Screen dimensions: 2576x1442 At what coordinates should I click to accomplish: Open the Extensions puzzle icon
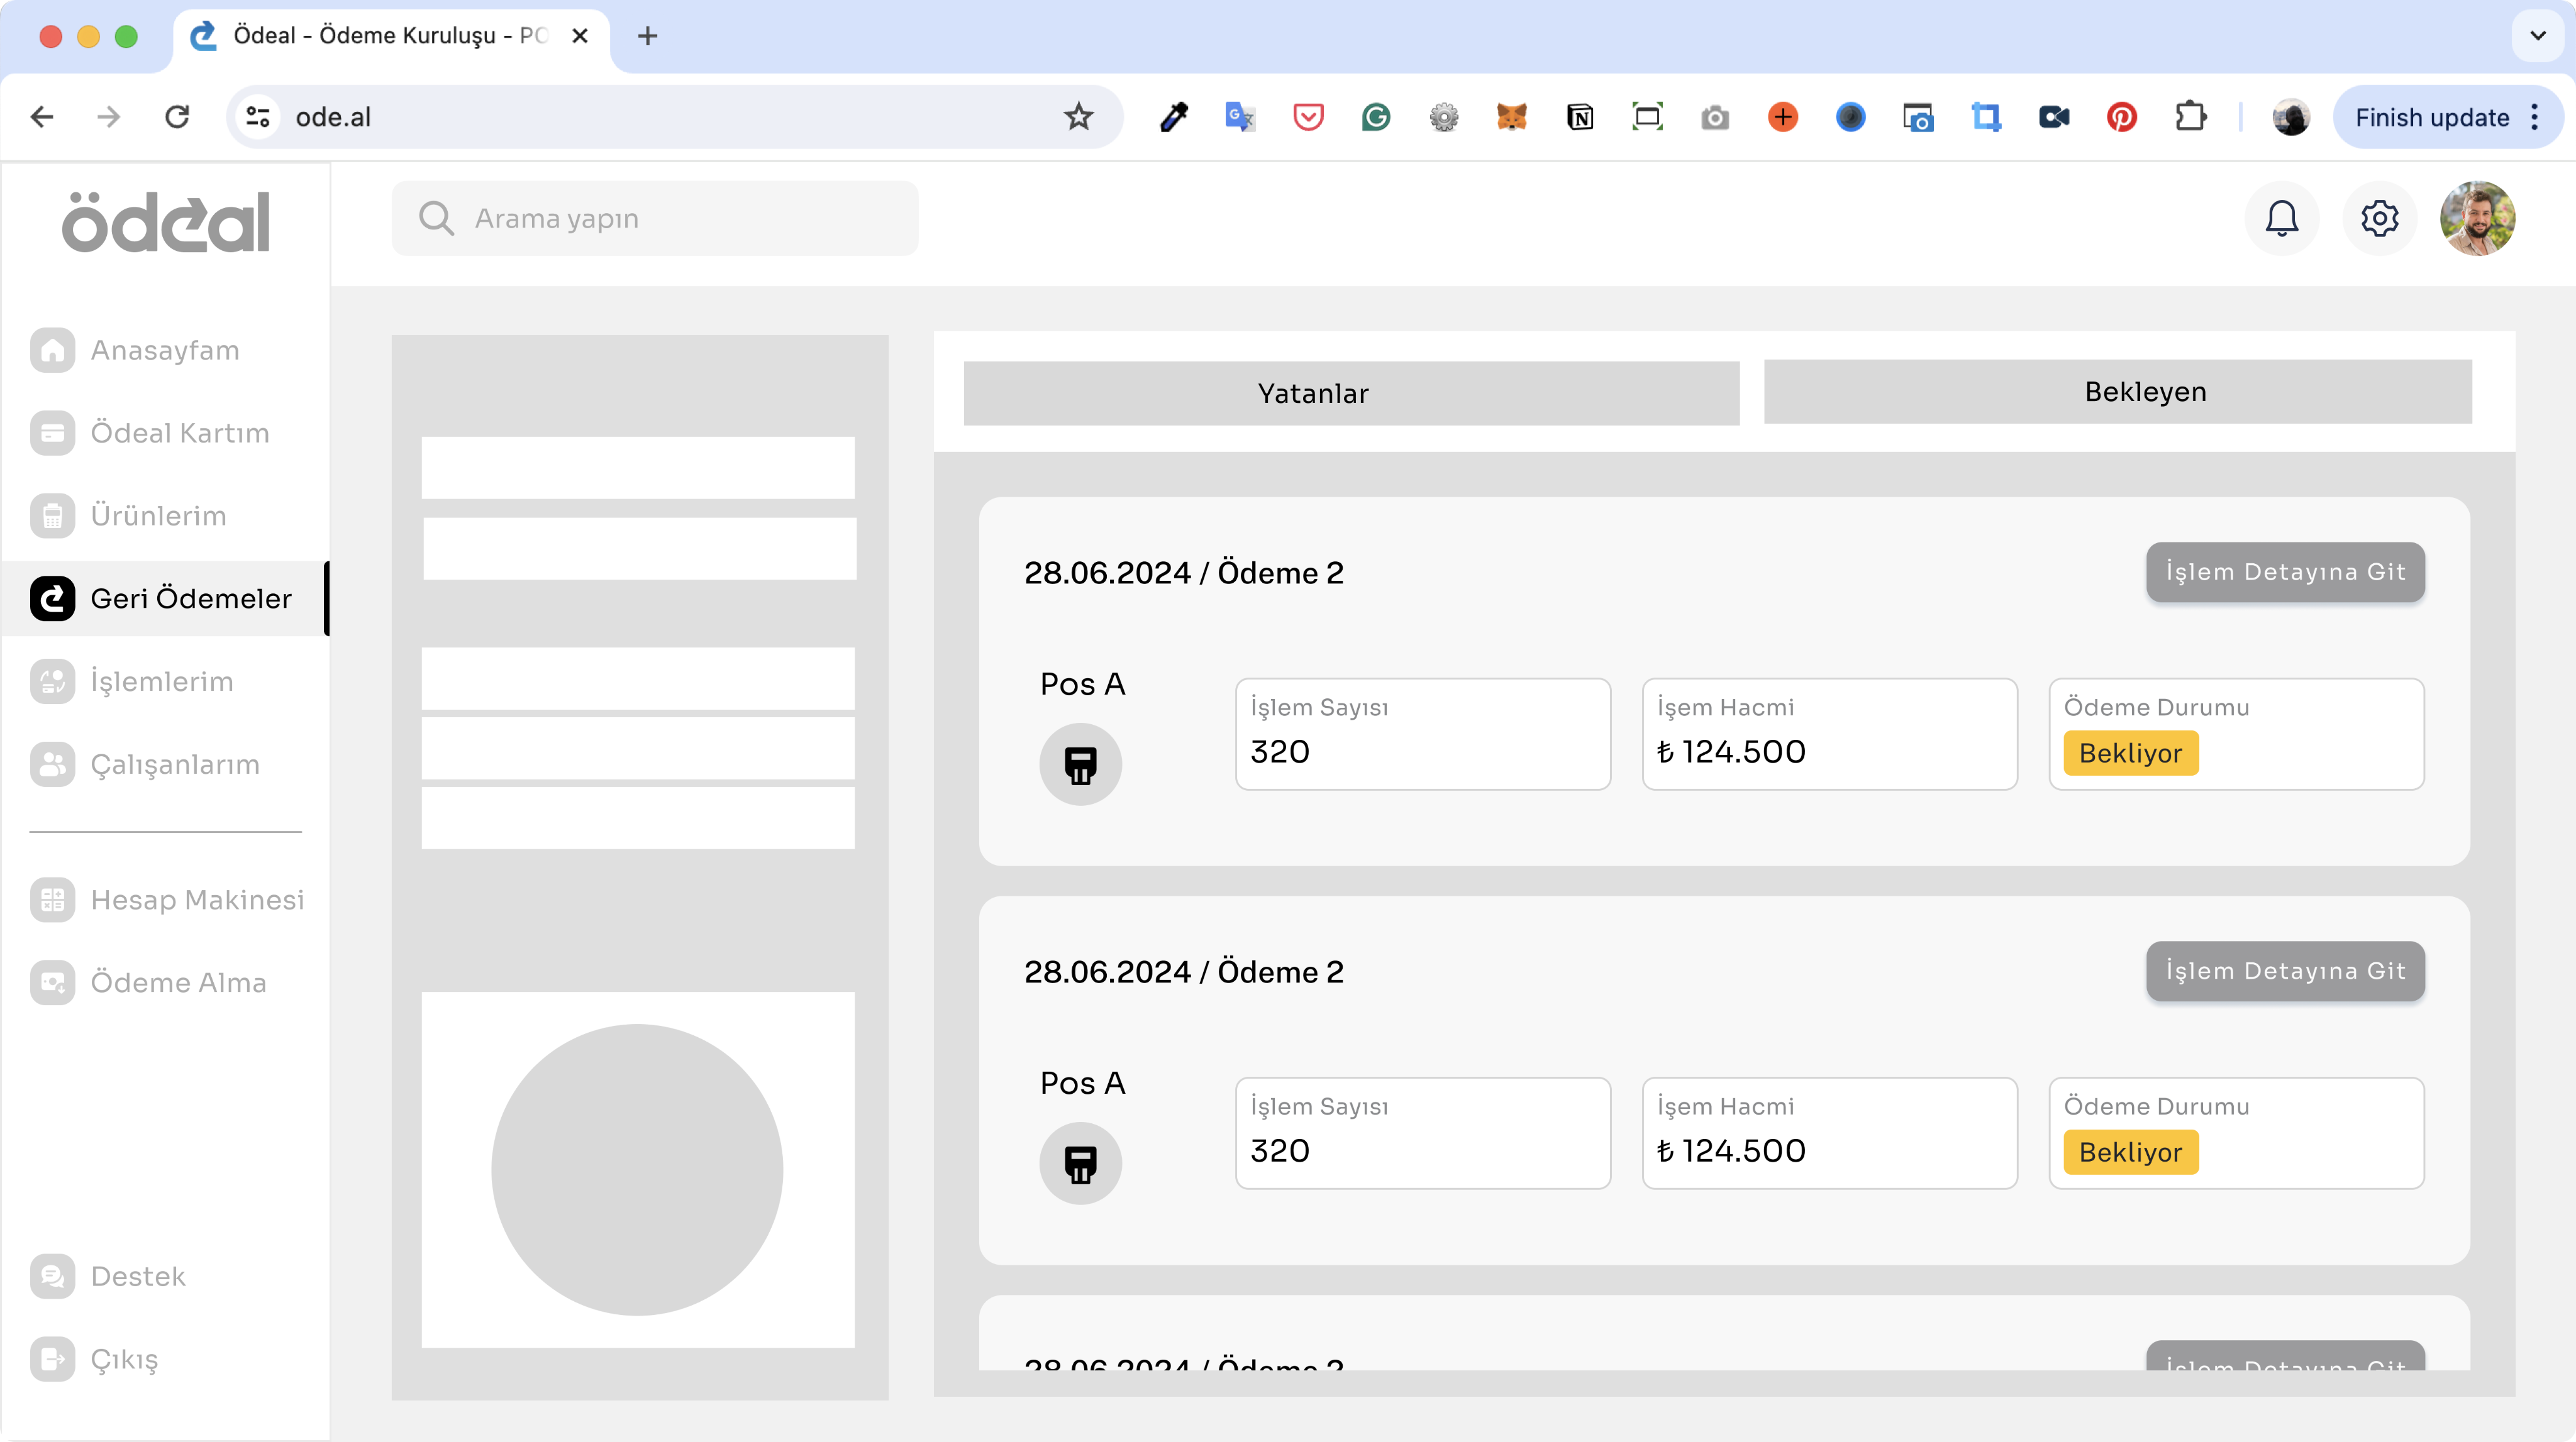[2190, 117]
